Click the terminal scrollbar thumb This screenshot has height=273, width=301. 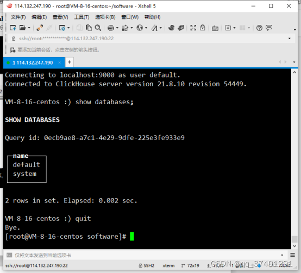(294, 239)
